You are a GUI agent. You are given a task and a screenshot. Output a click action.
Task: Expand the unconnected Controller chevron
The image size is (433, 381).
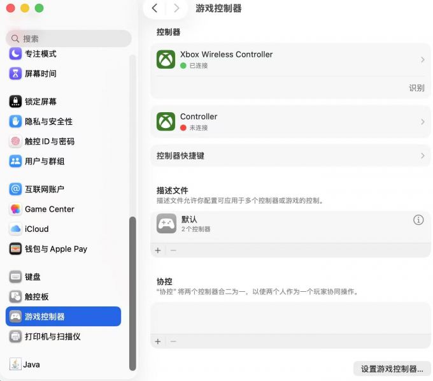tap(423, 122)
